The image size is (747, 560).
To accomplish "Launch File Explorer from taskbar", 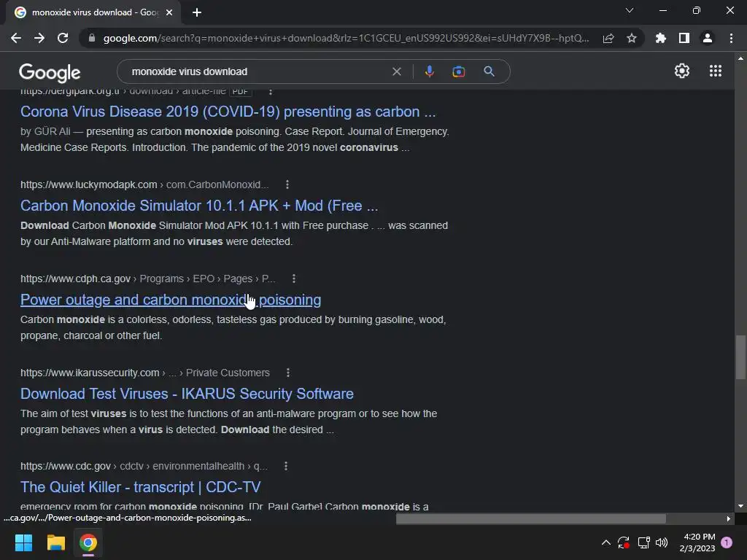I will pos(55,542).
